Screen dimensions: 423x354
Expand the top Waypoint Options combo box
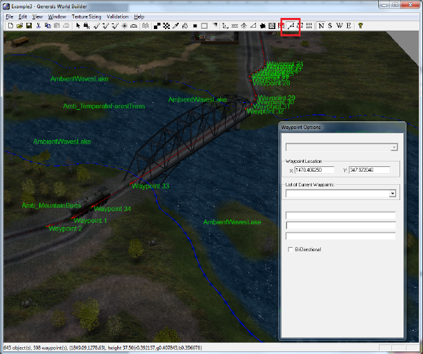394,147
